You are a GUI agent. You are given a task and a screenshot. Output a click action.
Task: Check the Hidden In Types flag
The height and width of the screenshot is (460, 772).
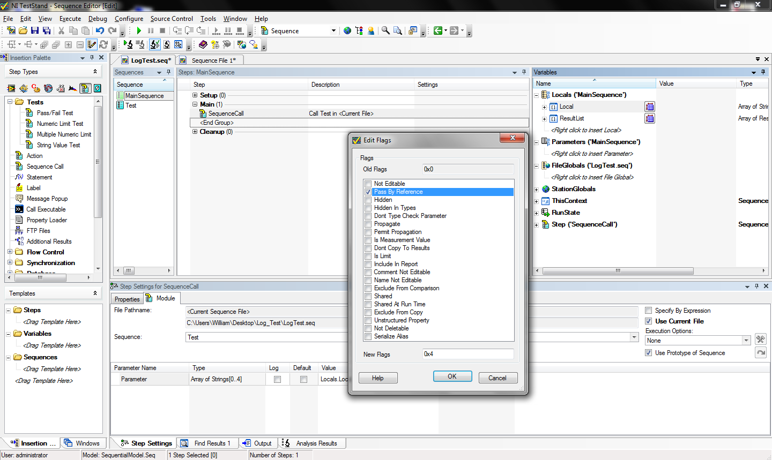[x=368, y=208]
